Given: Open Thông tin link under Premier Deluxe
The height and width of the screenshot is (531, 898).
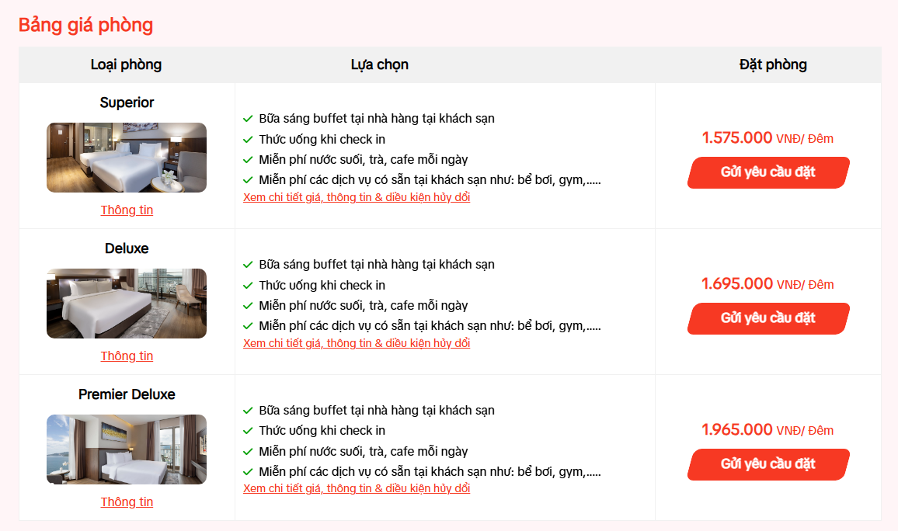Looking at the screenshot, I should (x=127, y=501).
